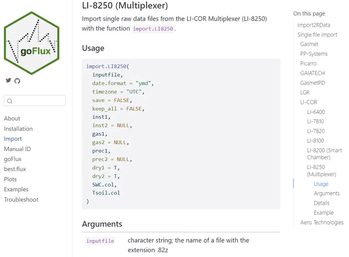
Task: Click 'keep_all = FALSE' code line
Action: tap(118, 109)
